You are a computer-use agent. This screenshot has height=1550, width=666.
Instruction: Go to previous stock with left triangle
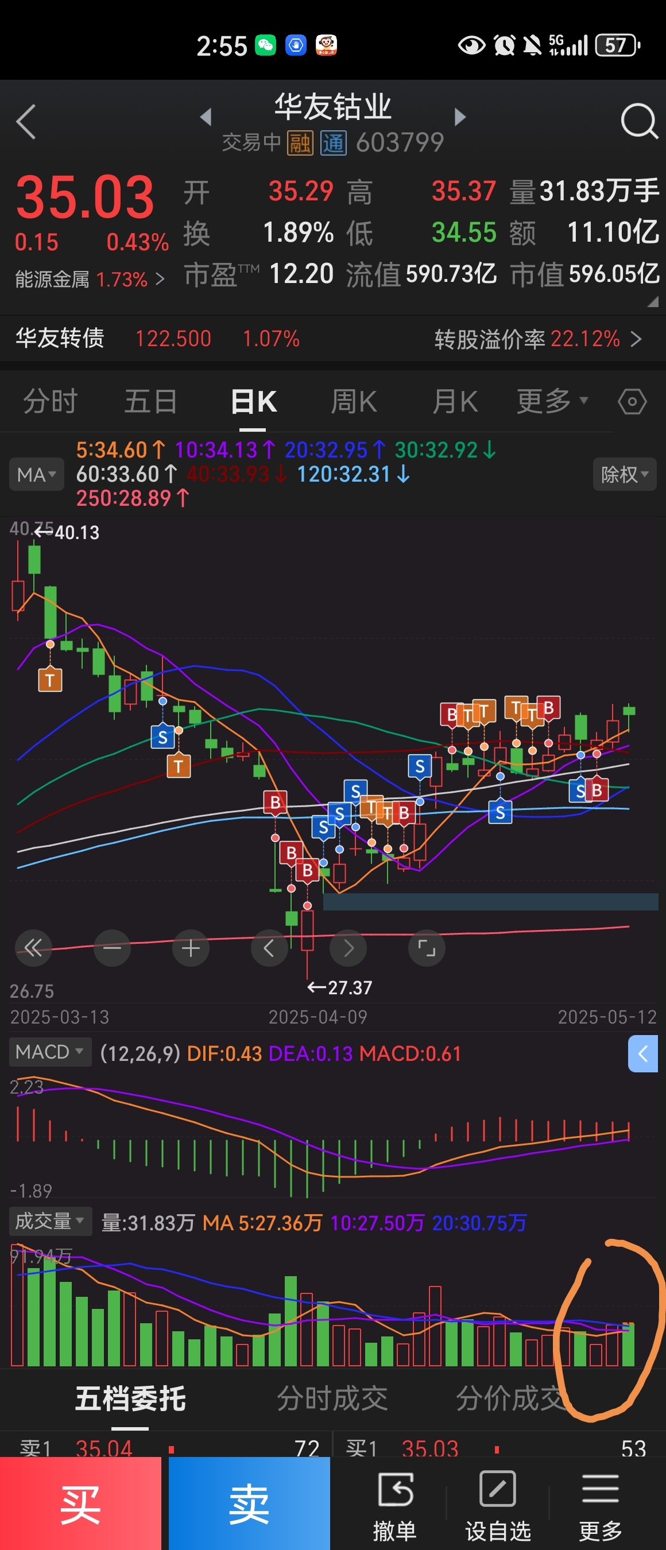(x=206, y=117)
